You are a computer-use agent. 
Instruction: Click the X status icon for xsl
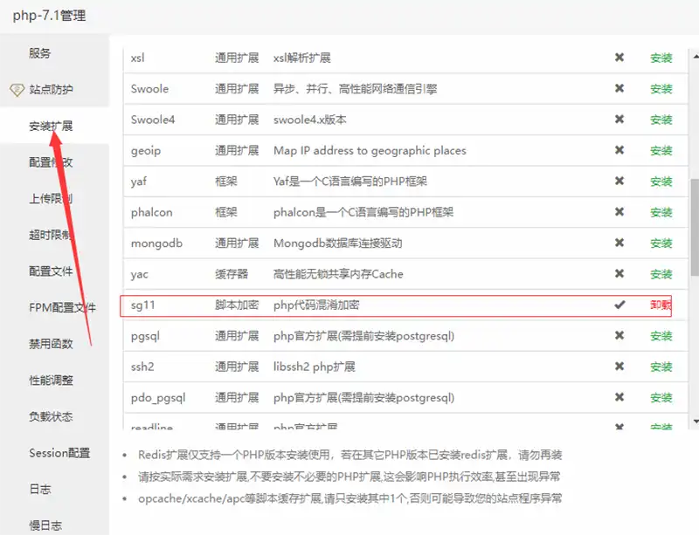click(619, 58)
